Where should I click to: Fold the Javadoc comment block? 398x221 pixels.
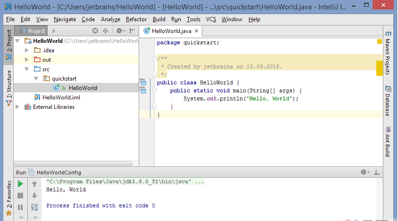154,58
